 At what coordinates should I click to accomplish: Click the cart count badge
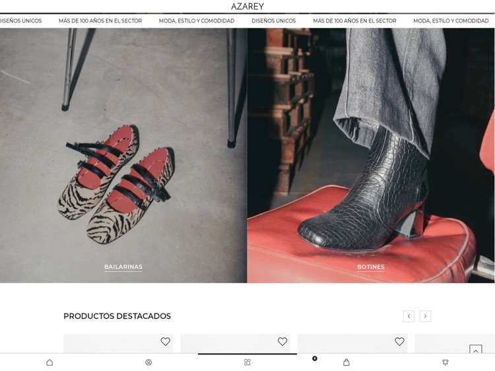coord(314,358)
